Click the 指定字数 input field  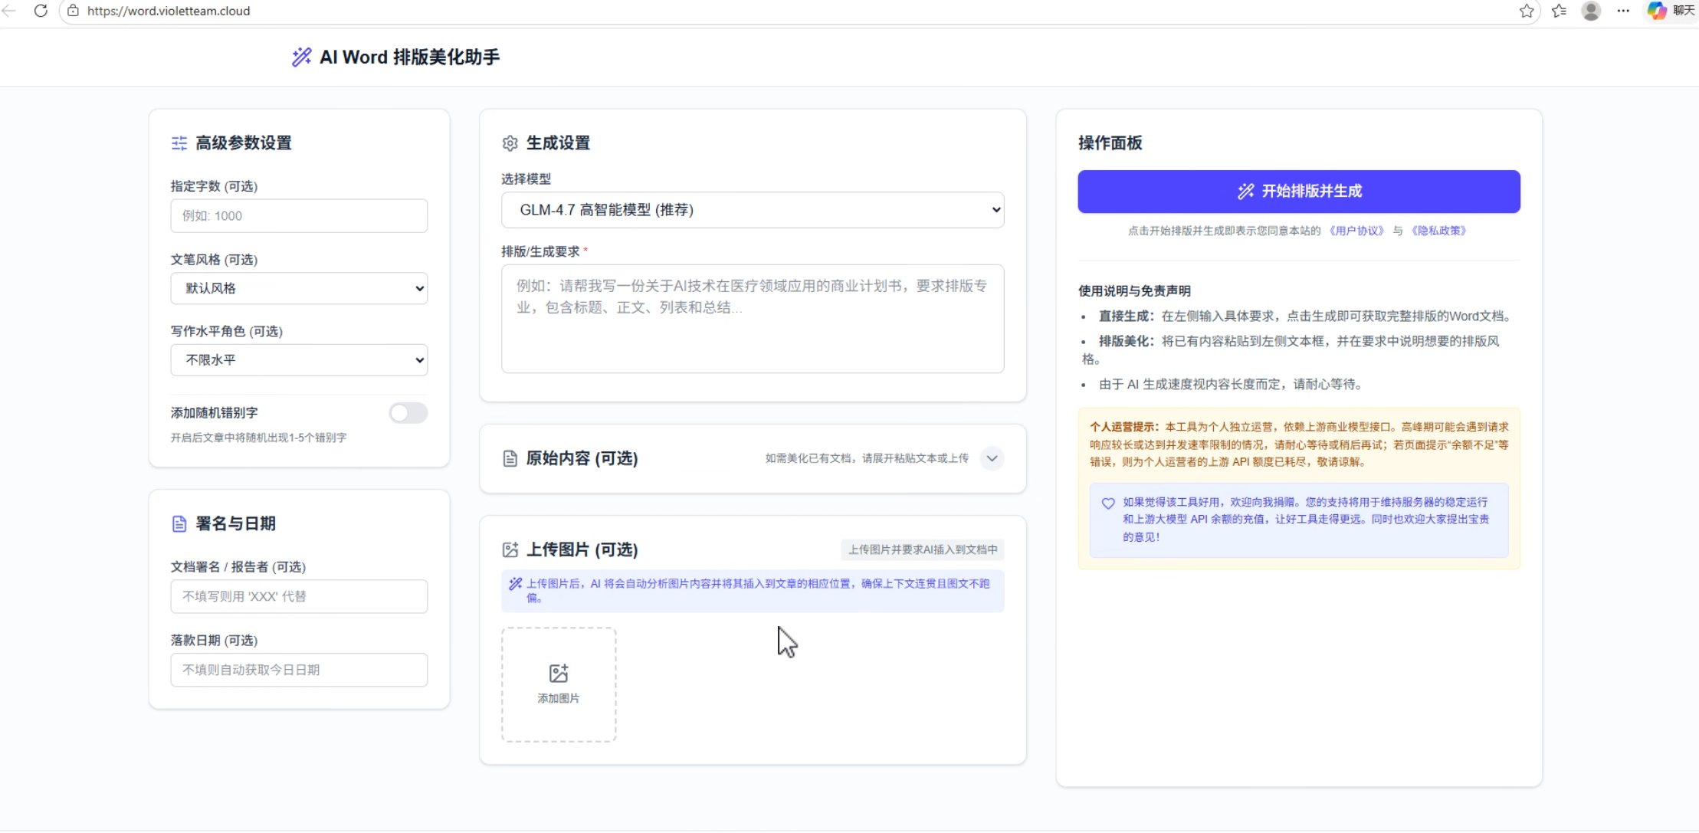click(x=299, y=216)
